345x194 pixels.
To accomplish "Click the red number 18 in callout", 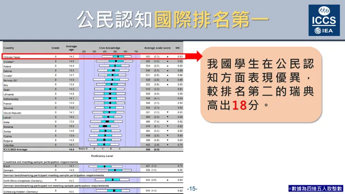I will (x=239, y=105).
